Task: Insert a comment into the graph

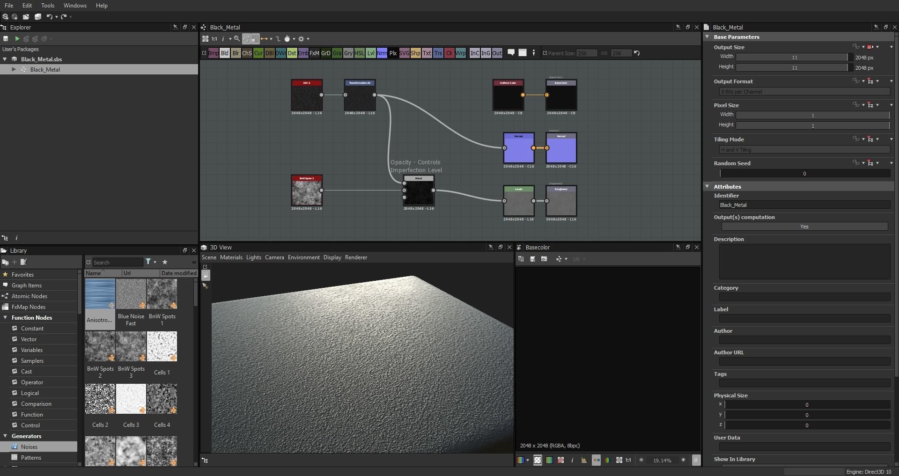Action: [511, 53]
